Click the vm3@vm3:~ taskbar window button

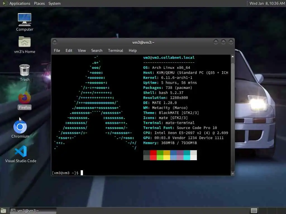[33, 211]
